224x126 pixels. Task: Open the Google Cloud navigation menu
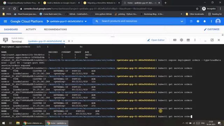[x=5, y=21]
